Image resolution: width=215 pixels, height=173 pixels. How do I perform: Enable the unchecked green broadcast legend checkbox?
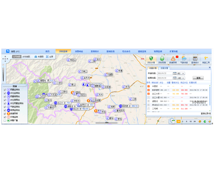(5, 121)
